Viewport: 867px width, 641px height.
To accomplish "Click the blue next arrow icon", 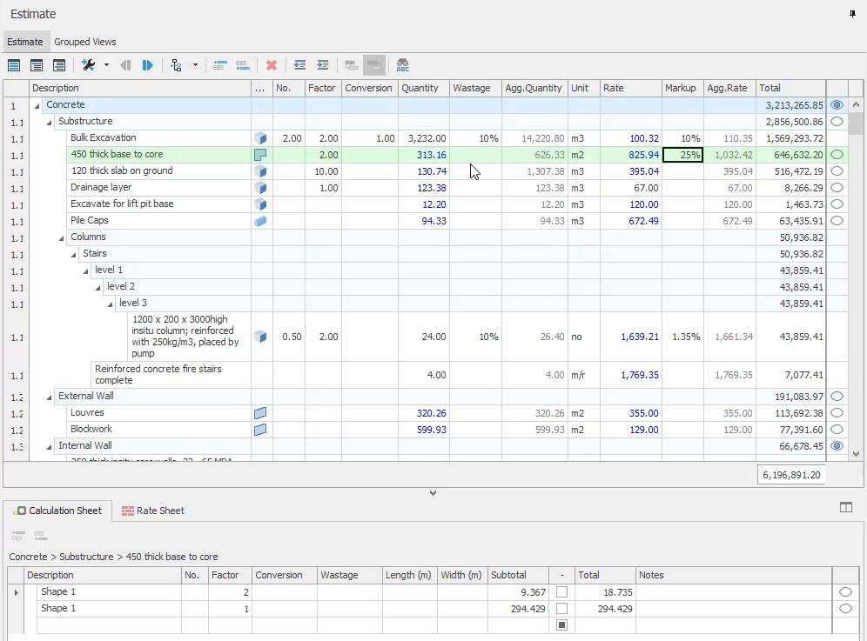I will (148, 65).
